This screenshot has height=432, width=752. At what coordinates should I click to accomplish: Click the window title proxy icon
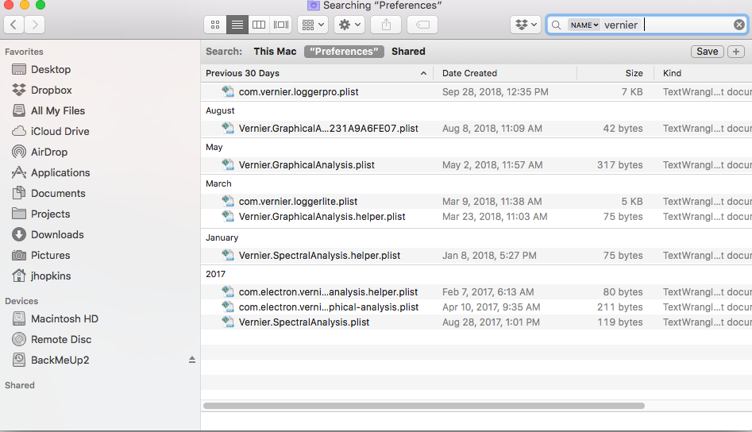click(x=314, y=6)
